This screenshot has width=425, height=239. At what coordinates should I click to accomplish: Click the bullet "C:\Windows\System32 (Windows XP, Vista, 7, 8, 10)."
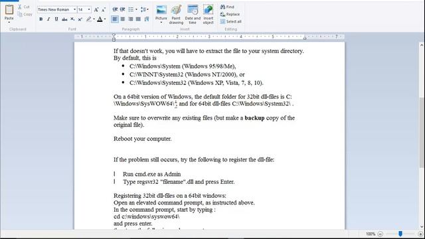point(197,82)
